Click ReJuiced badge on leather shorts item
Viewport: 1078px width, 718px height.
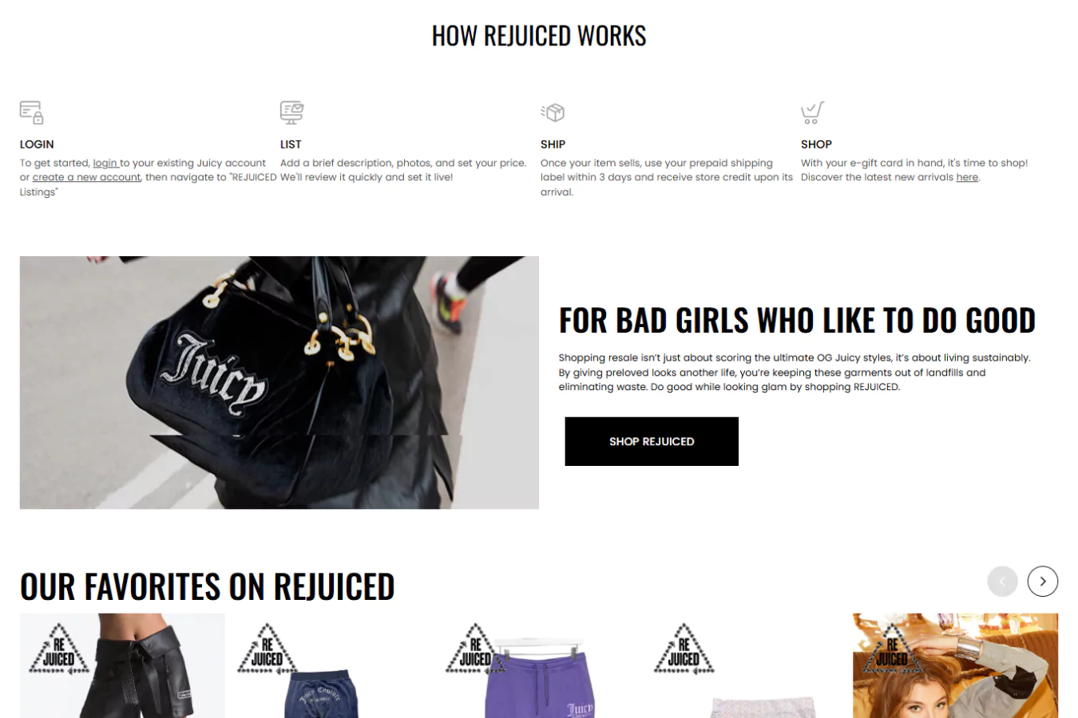tap(59, 649)
